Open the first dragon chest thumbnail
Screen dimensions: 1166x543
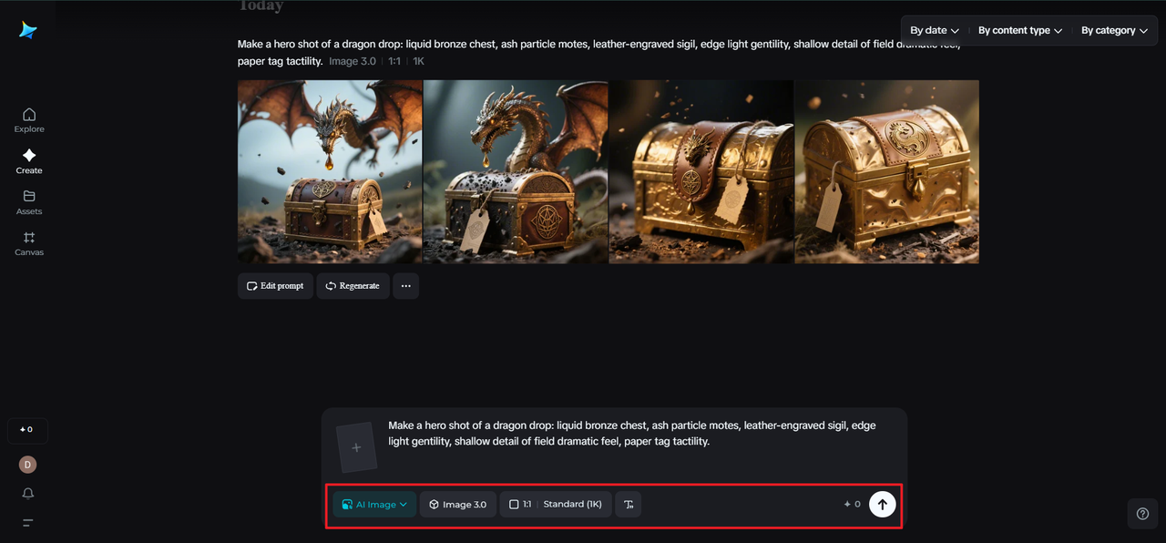[330, 171]
